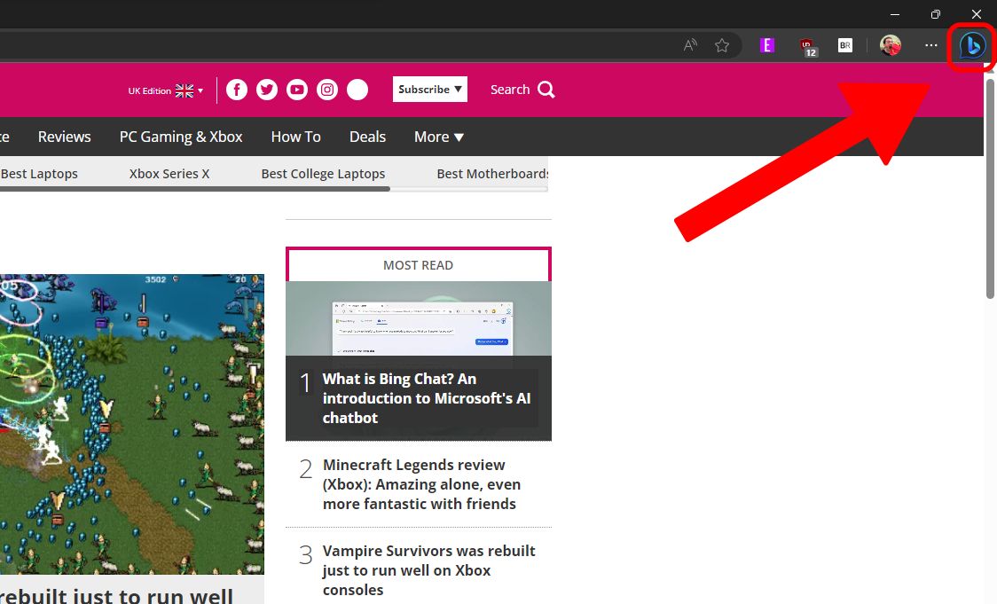
Task: Click the Best College Laptops link
Action: [x=323, y=173]
